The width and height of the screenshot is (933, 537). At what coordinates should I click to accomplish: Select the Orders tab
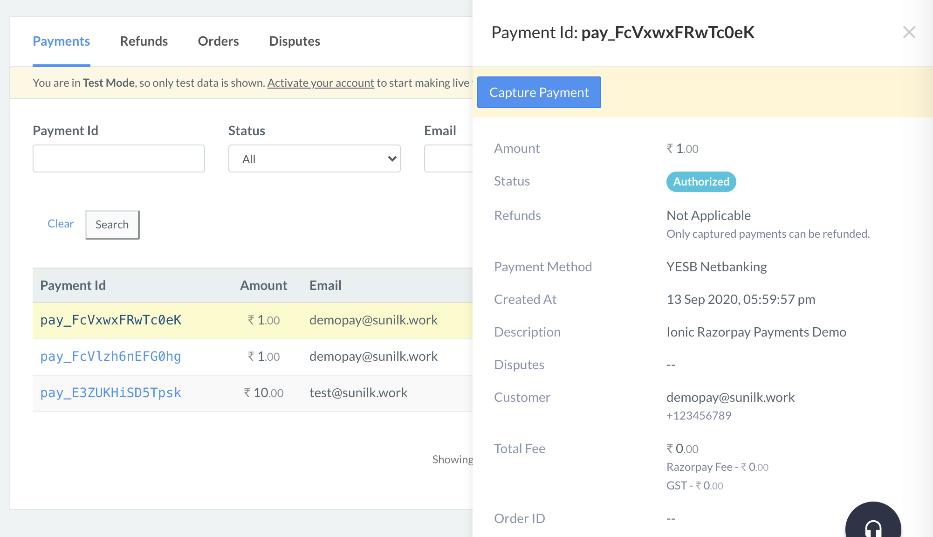218,41
